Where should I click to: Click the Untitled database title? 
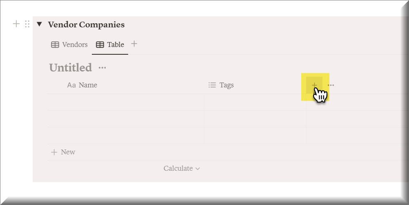(x=71, y=67)
